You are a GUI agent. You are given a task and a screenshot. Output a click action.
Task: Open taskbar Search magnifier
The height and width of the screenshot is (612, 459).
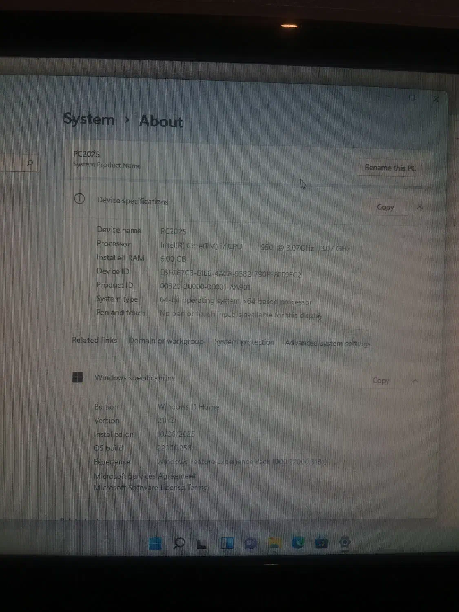(179, 543)
